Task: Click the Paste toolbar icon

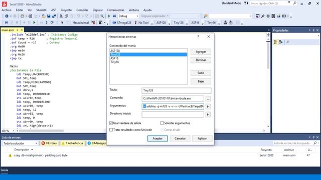Action: [x=71, y=16]
